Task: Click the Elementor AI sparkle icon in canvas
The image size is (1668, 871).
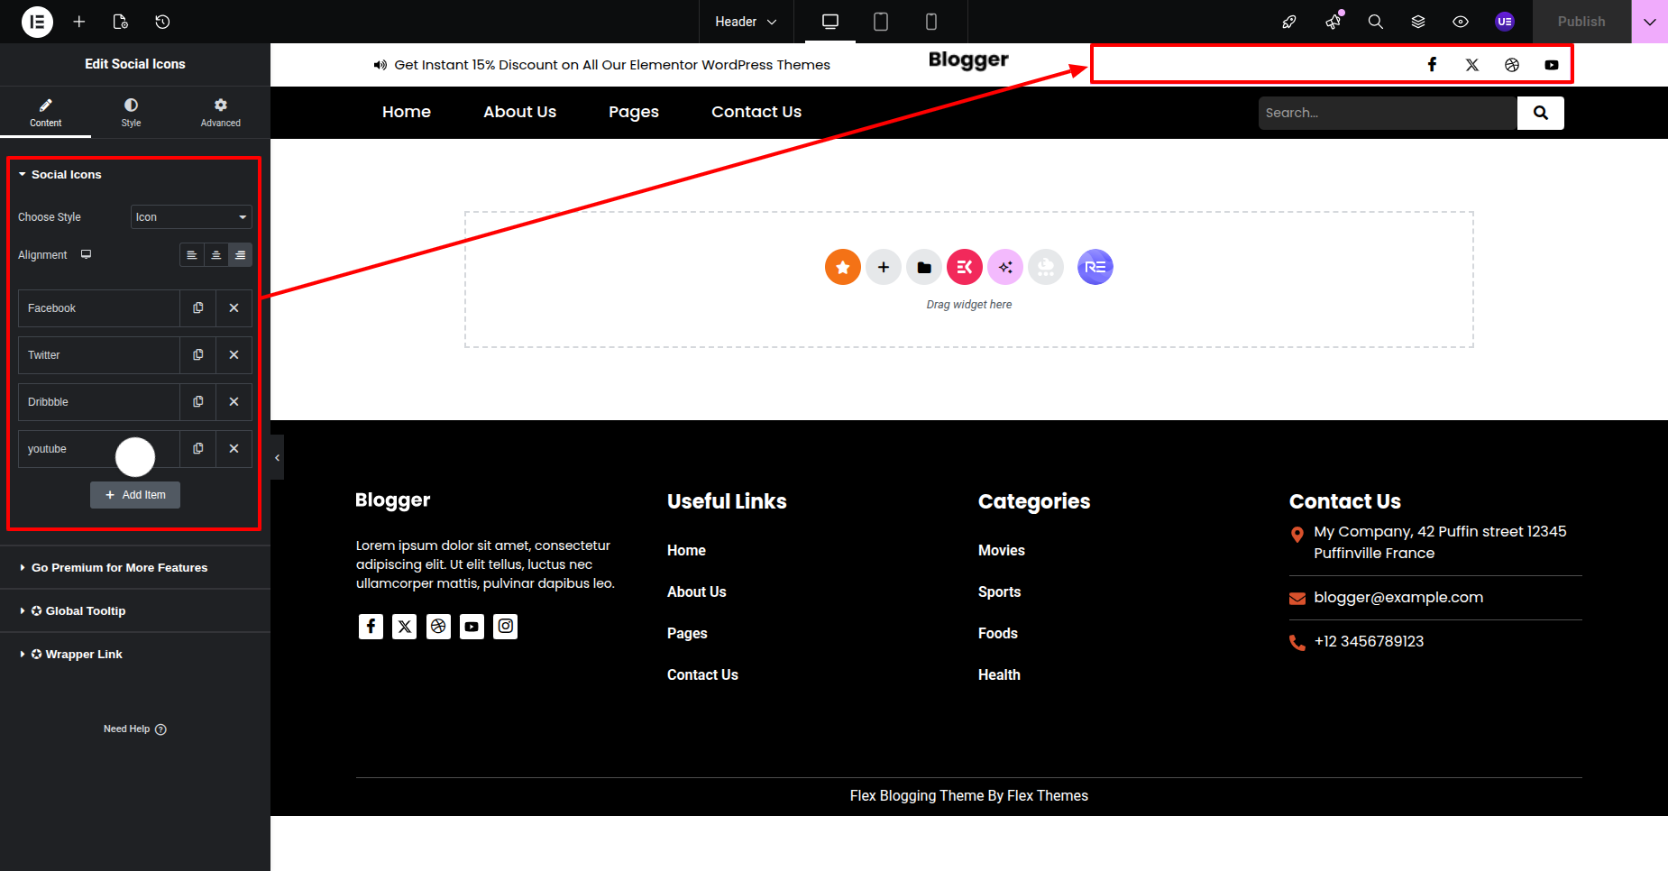Action: point(1005,267)
